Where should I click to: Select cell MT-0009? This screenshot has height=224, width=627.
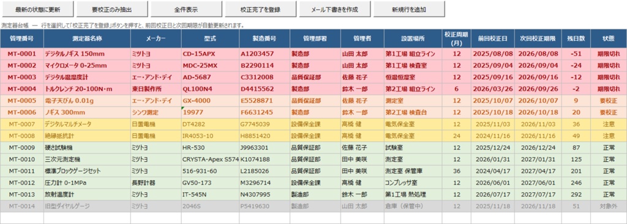click(x=22, y=148)
